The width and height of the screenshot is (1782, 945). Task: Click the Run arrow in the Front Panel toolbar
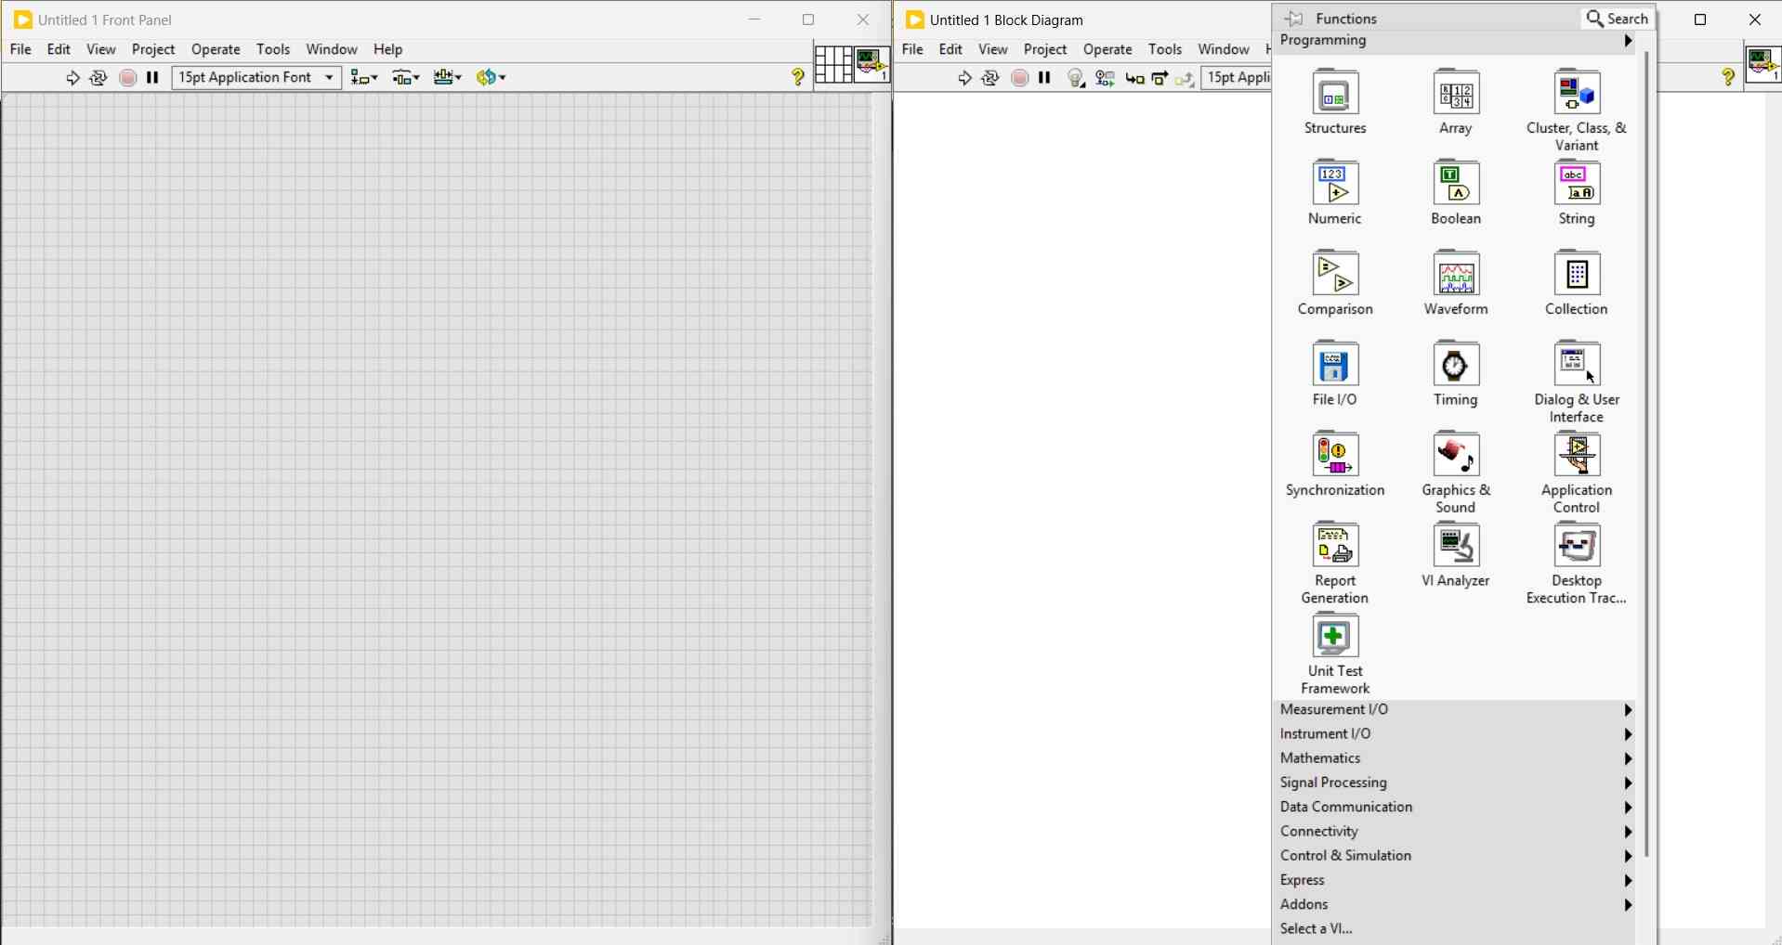[72, 78]
